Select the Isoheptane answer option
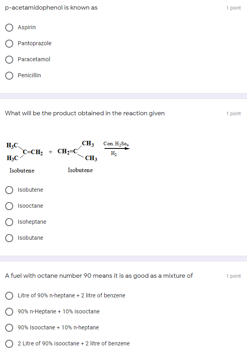 coord(9,222)
